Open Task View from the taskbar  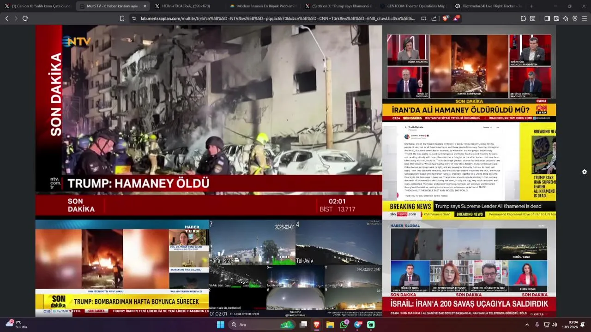coord(303,325)
